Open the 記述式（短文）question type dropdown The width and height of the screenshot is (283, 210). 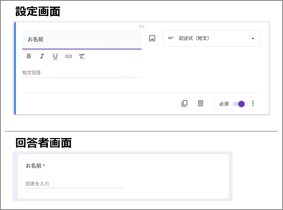211,38
